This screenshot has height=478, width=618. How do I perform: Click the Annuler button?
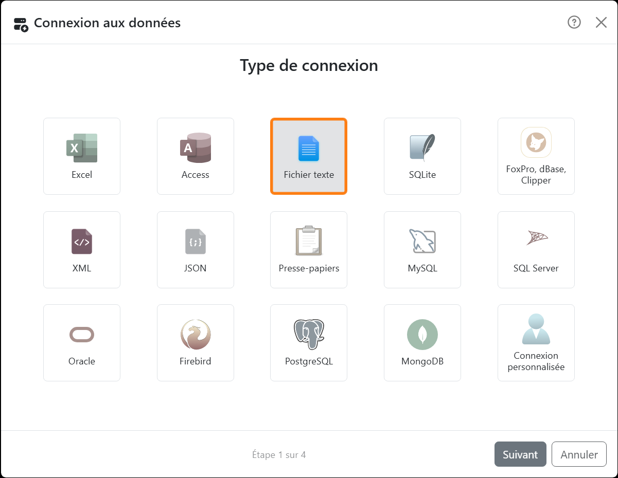click(579, 454)
